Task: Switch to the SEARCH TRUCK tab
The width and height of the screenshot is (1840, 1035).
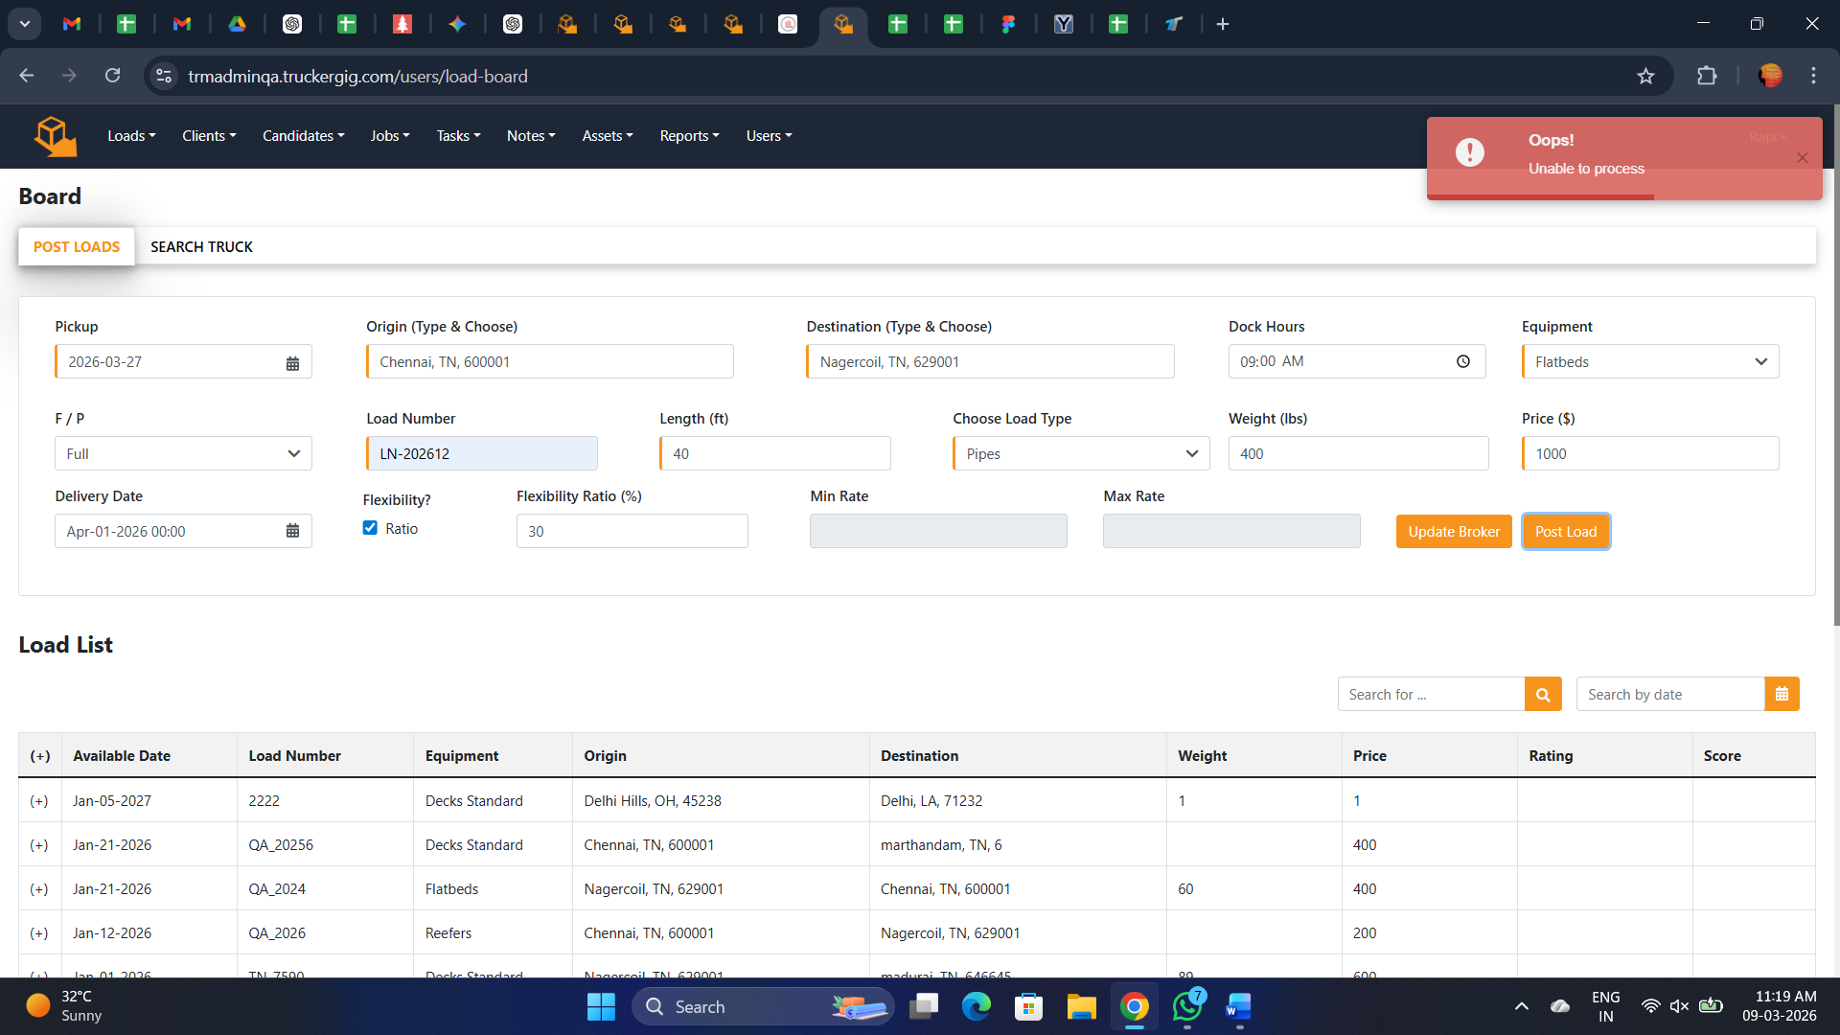Action: point(201,247)
